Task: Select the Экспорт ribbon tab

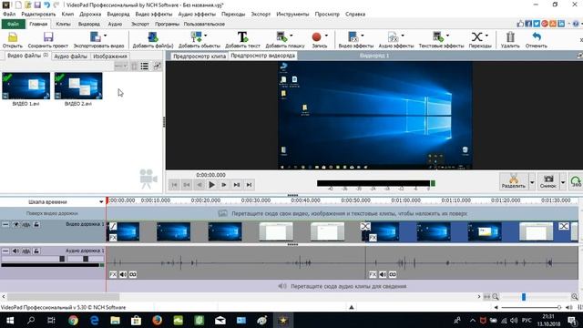Action: coord(139,24)
